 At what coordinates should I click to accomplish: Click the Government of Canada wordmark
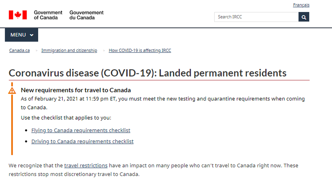click(48, 15)
